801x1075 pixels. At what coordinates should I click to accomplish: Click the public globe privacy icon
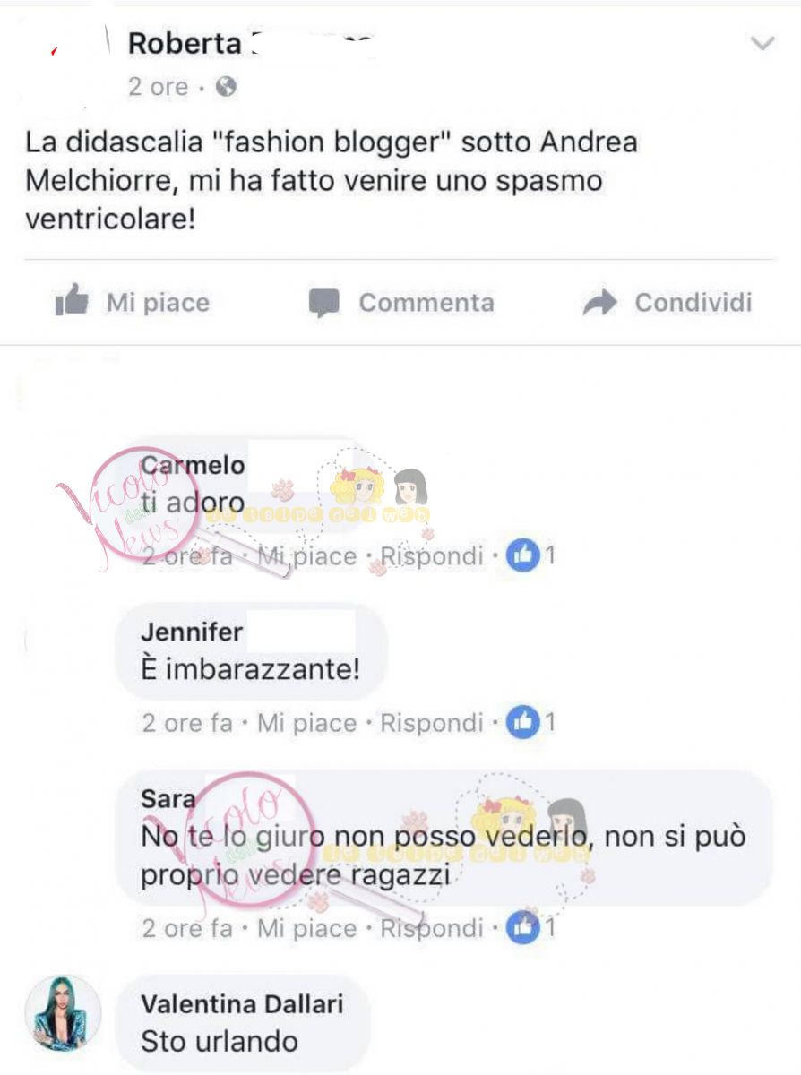(x=227, y=87)
